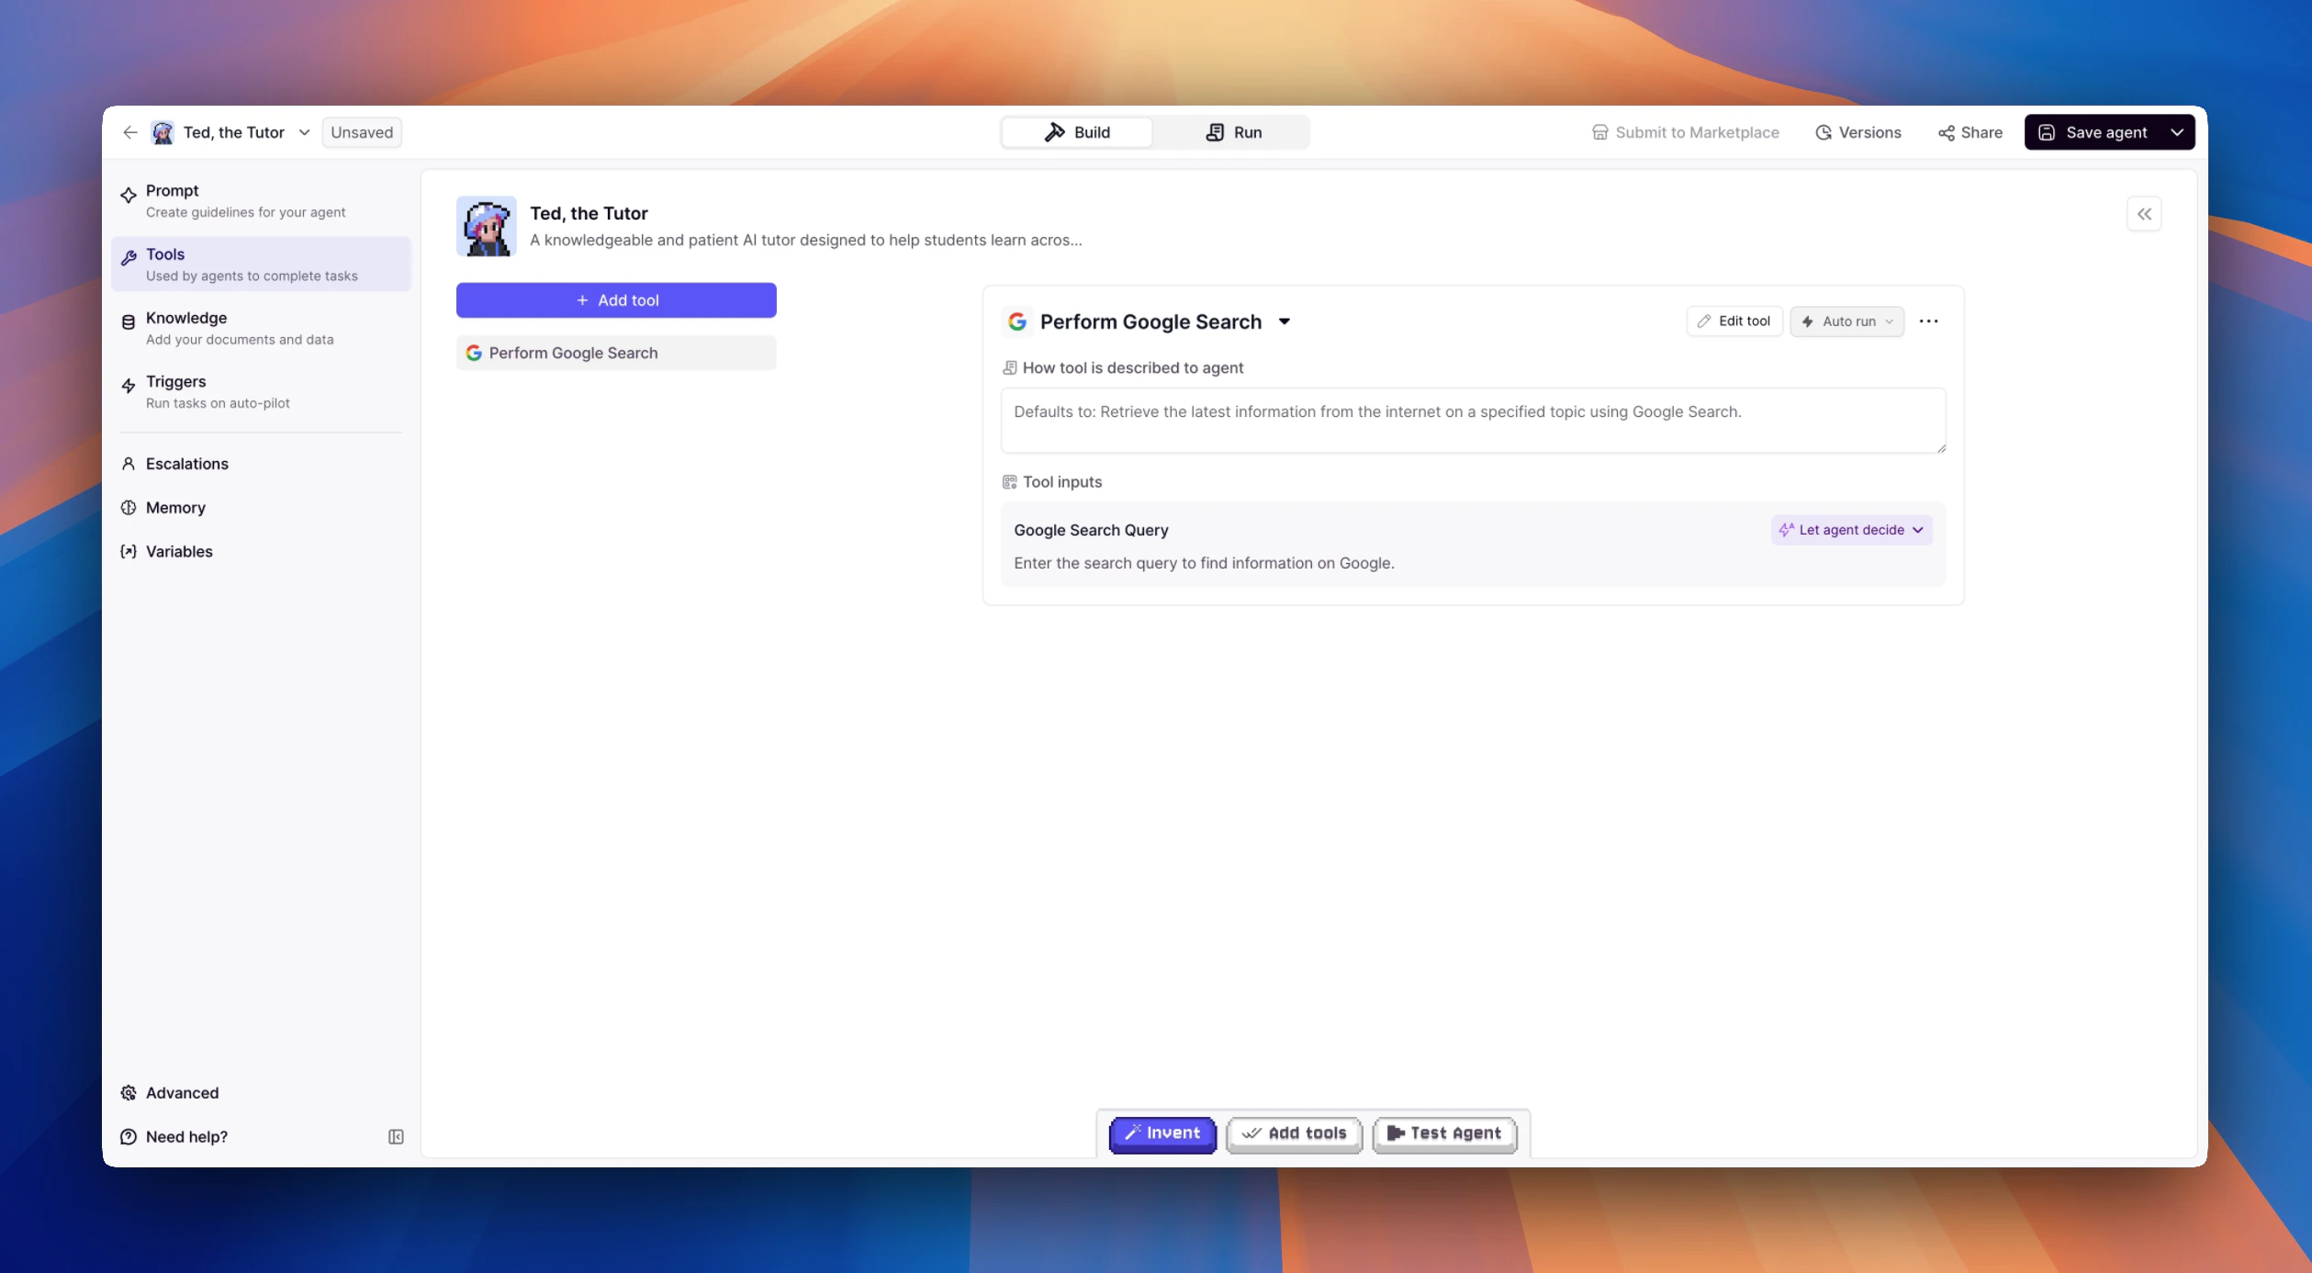The height and width of the screenshot is (1273, 2312).
Task: Open the three-dots tool options menu
Action: pyautogui.click(x=1928, y=321)
